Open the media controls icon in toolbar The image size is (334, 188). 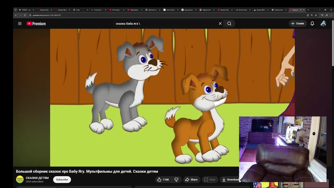[x=322, y=15]
